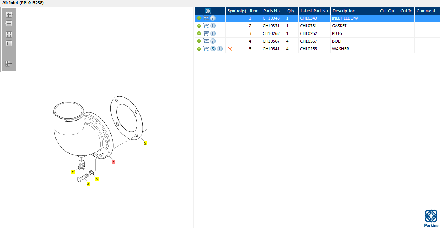Open info for GASKET part
The width and height of the screenshot is (440, 228).
[x=213, y=26]
